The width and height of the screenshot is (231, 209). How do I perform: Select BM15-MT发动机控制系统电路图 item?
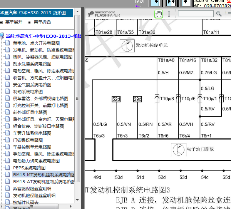click(43, 175)
